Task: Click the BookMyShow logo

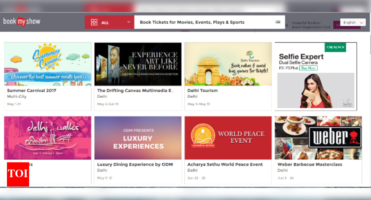Action: click(22, 21)
